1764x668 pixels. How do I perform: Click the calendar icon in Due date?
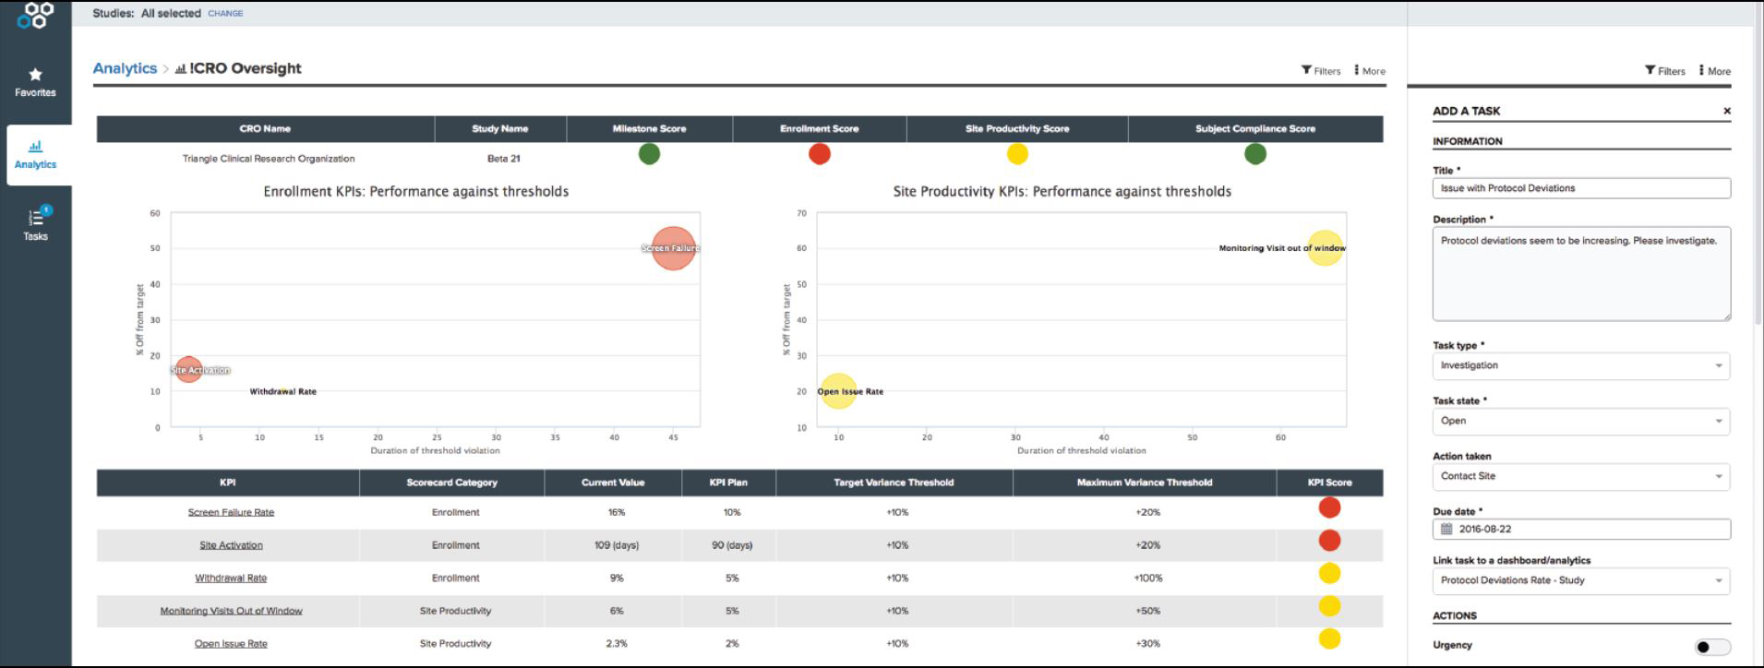(1446, 530)
